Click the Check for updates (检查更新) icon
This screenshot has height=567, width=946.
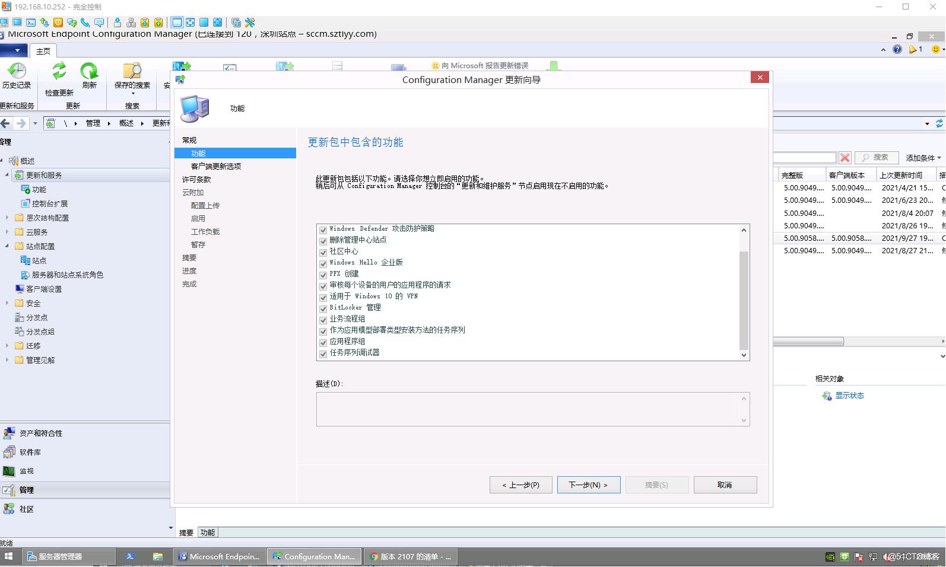(59, 71)
